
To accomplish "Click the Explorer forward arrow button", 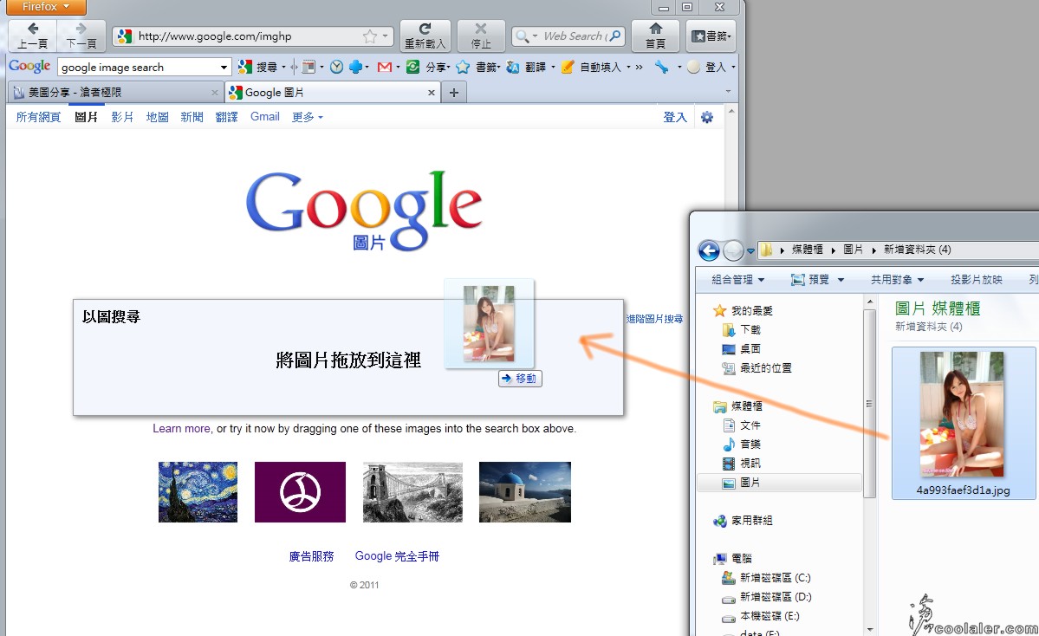I will click(733, 250).
